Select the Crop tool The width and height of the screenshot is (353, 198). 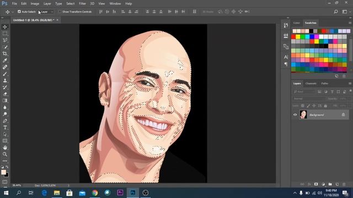click(5, 54)
